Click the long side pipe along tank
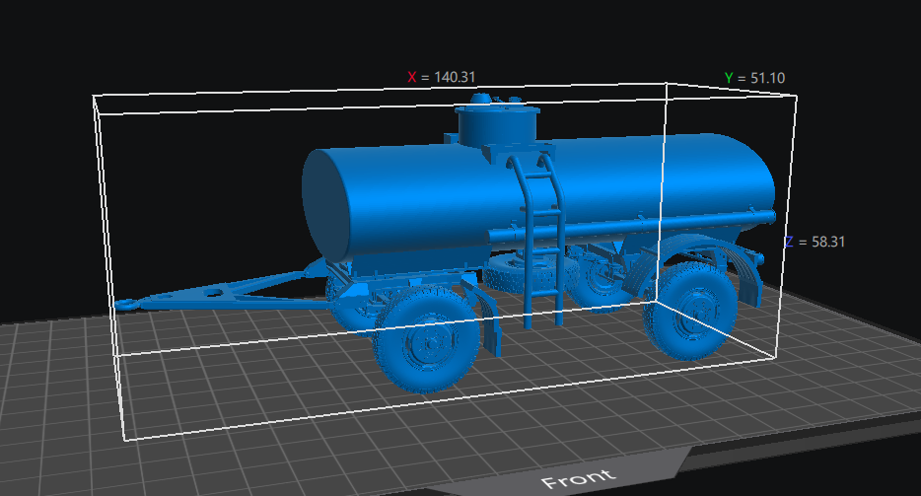 coord(631,226)
